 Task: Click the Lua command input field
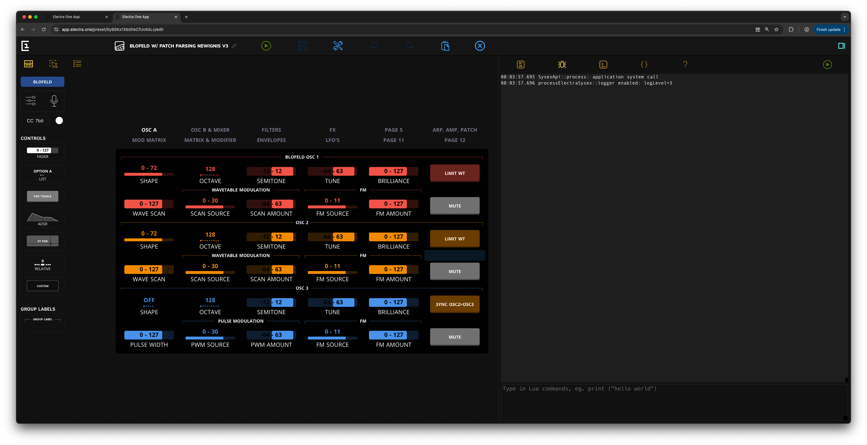pyautogui.click(x=673, y=402)
